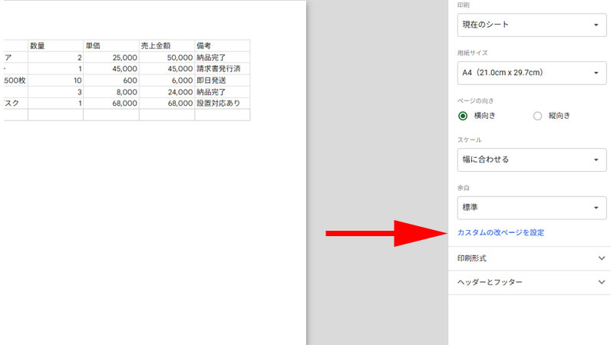Click the 8,000 unit price cell
Image resolution: width=614 pixels, height=345 pixels.
pos(111,92)
